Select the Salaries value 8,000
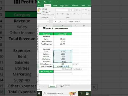This screenshot has width=128, height=96. tap(63, 54)
